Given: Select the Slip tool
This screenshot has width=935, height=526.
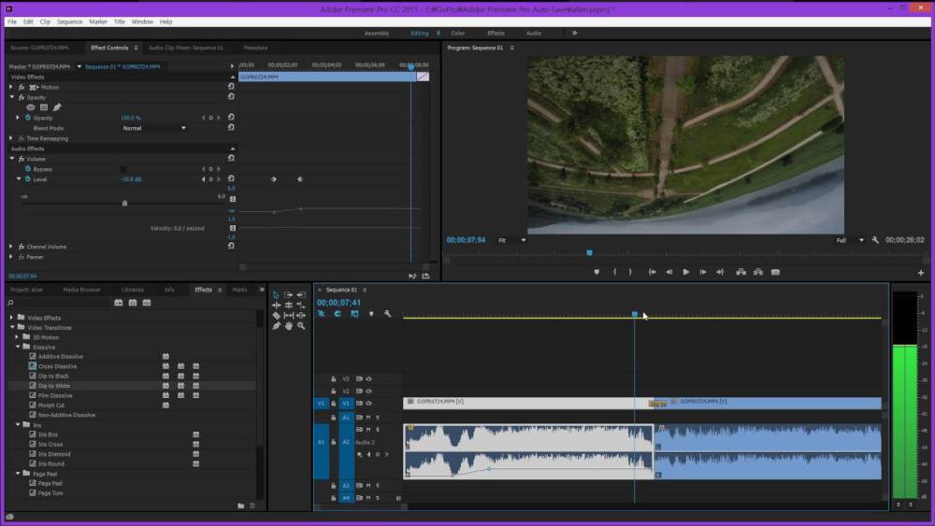Looking at the screenshot, I should pos(289,315).
